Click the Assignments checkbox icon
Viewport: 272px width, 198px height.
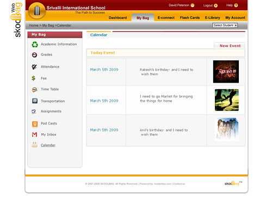coord(34,112)
